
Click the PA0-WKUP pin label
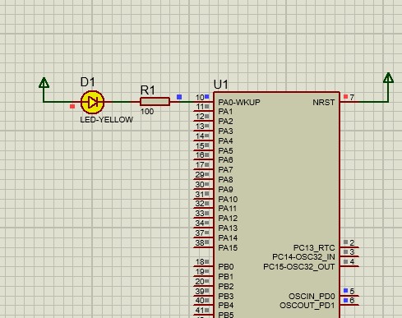coord(239,102)
